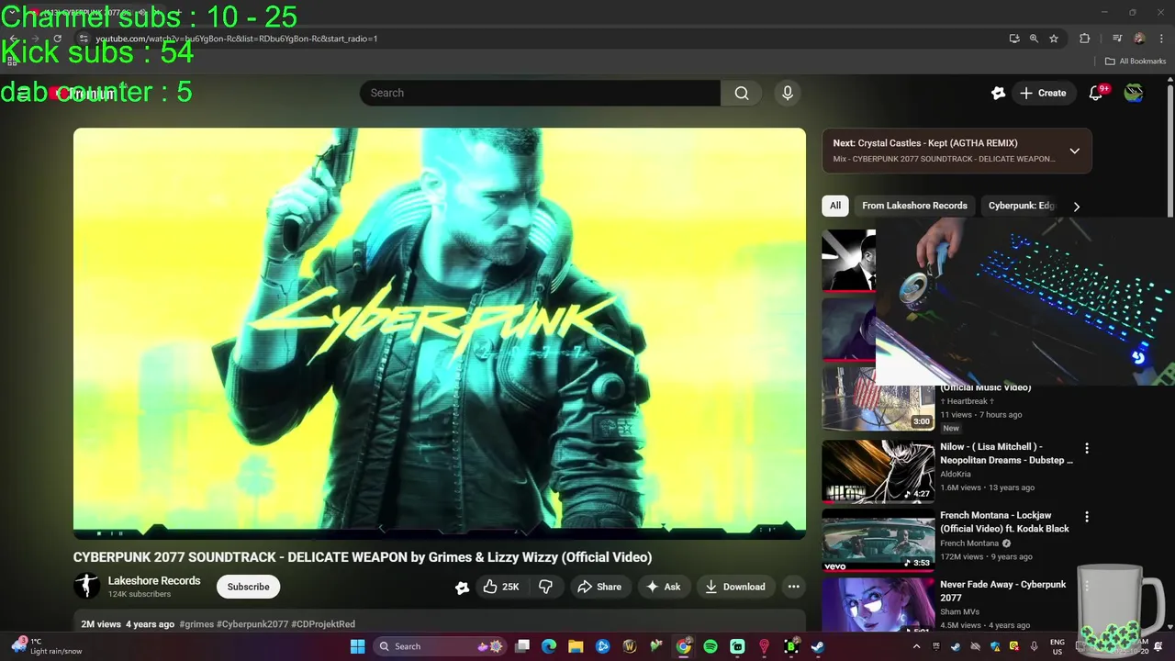This screenshot has width=1175, height=661.
Task: Open more actions ellipsis under the video
Action: 793,587
